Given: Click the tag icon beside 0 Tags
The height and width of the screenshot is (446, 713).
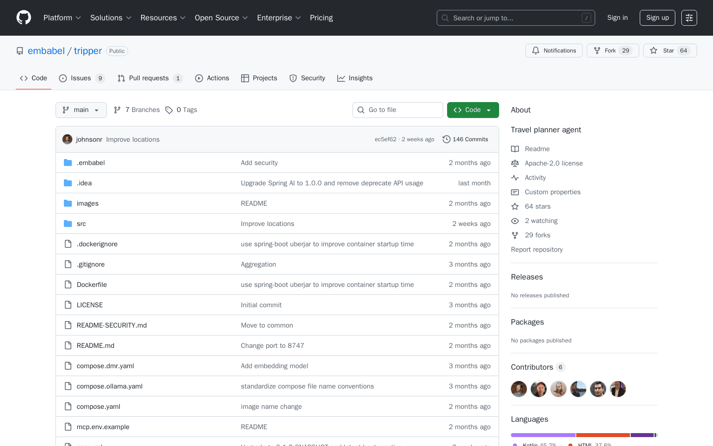Looking at the screenshot, I should [x=170, y=110].
